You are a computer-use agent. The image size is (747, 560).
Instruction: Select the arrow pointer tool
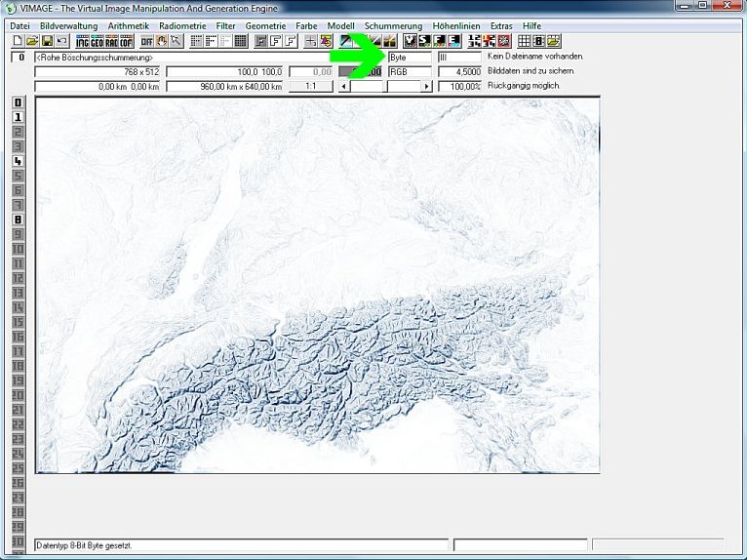(x=177, y=41)
